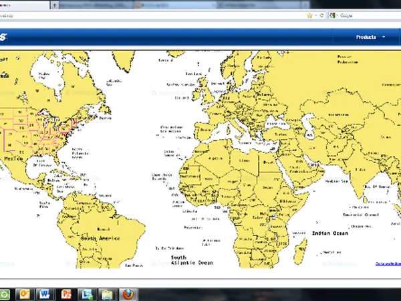This screenshot has height=301, width=401.
Task: Open Lync from the taskbar
Action: tap(87, 294)
